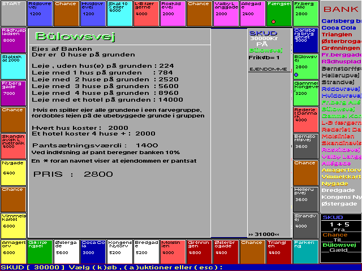Select the Rederiet Danmark 4000 square

point(306,120)
